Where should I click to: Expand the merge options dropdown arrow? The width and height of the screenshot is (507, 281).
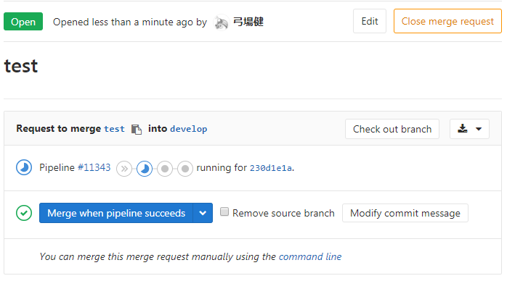pos(203,213)
